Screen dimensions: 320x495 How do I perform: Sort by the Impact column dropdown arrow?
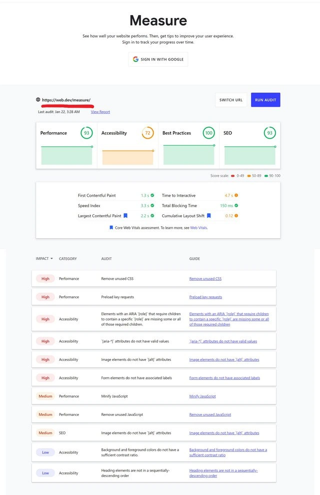[51, 259]
